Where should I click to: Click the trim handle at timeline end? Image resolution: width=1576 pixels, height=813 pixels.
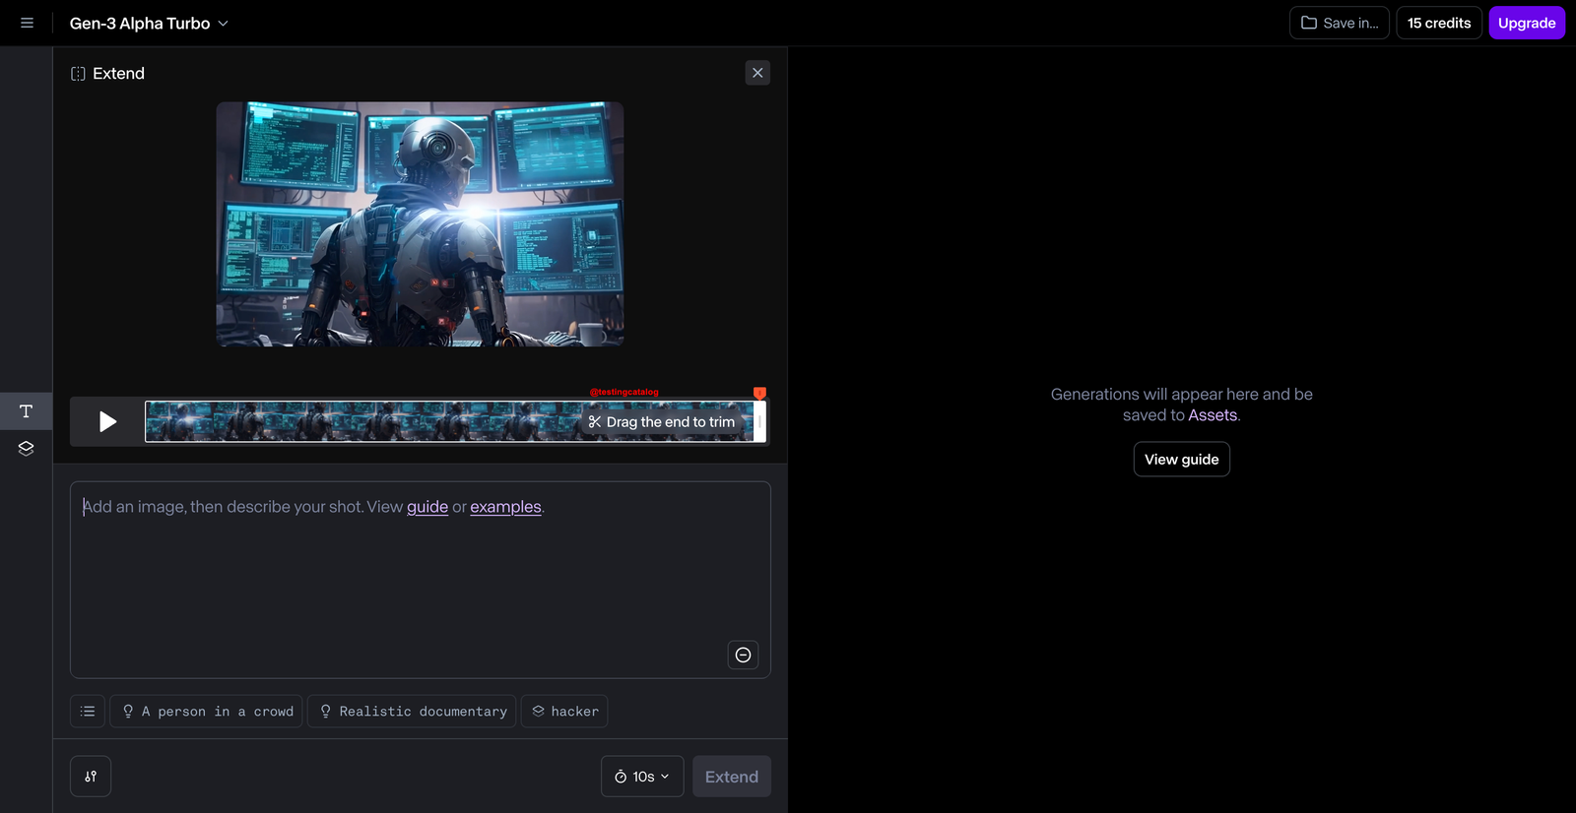click(x=759, y=421)
